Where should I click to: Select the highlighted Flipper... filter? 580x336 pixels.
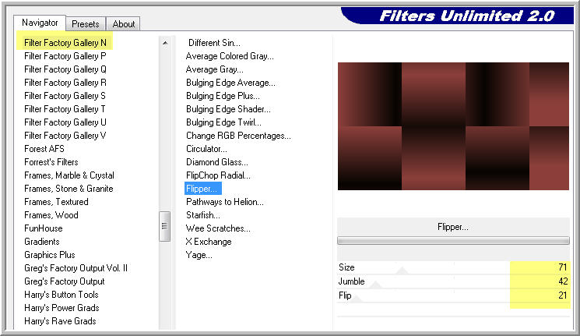pyautogui.click(x=203, y=189)
